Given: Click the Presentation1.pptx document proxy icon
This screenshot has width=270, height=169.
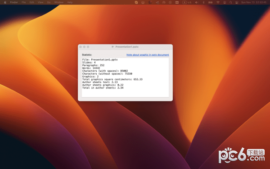Looking at the screenshot, I should [x=113, y=47].
